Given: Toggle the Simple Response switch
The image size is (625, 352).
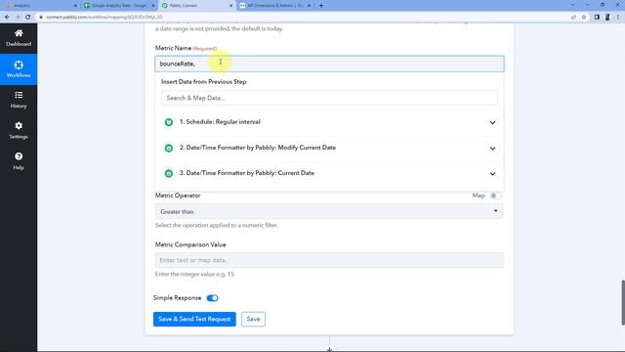Looking at the screenshot, I should [x=213, y=298].
